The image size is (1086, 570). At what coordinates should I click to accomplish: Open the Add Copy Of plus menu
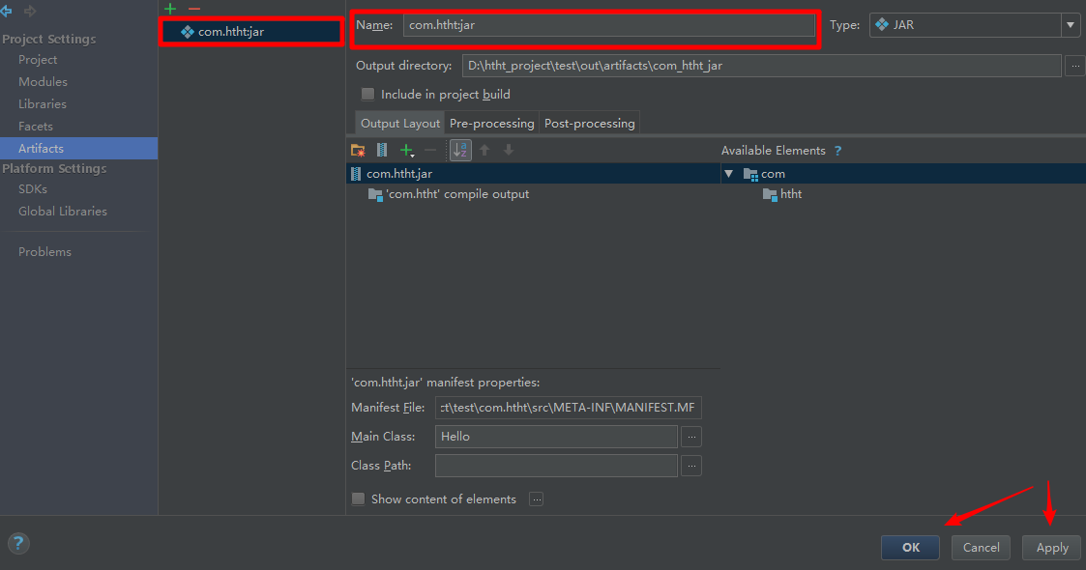tap(406, 150)
